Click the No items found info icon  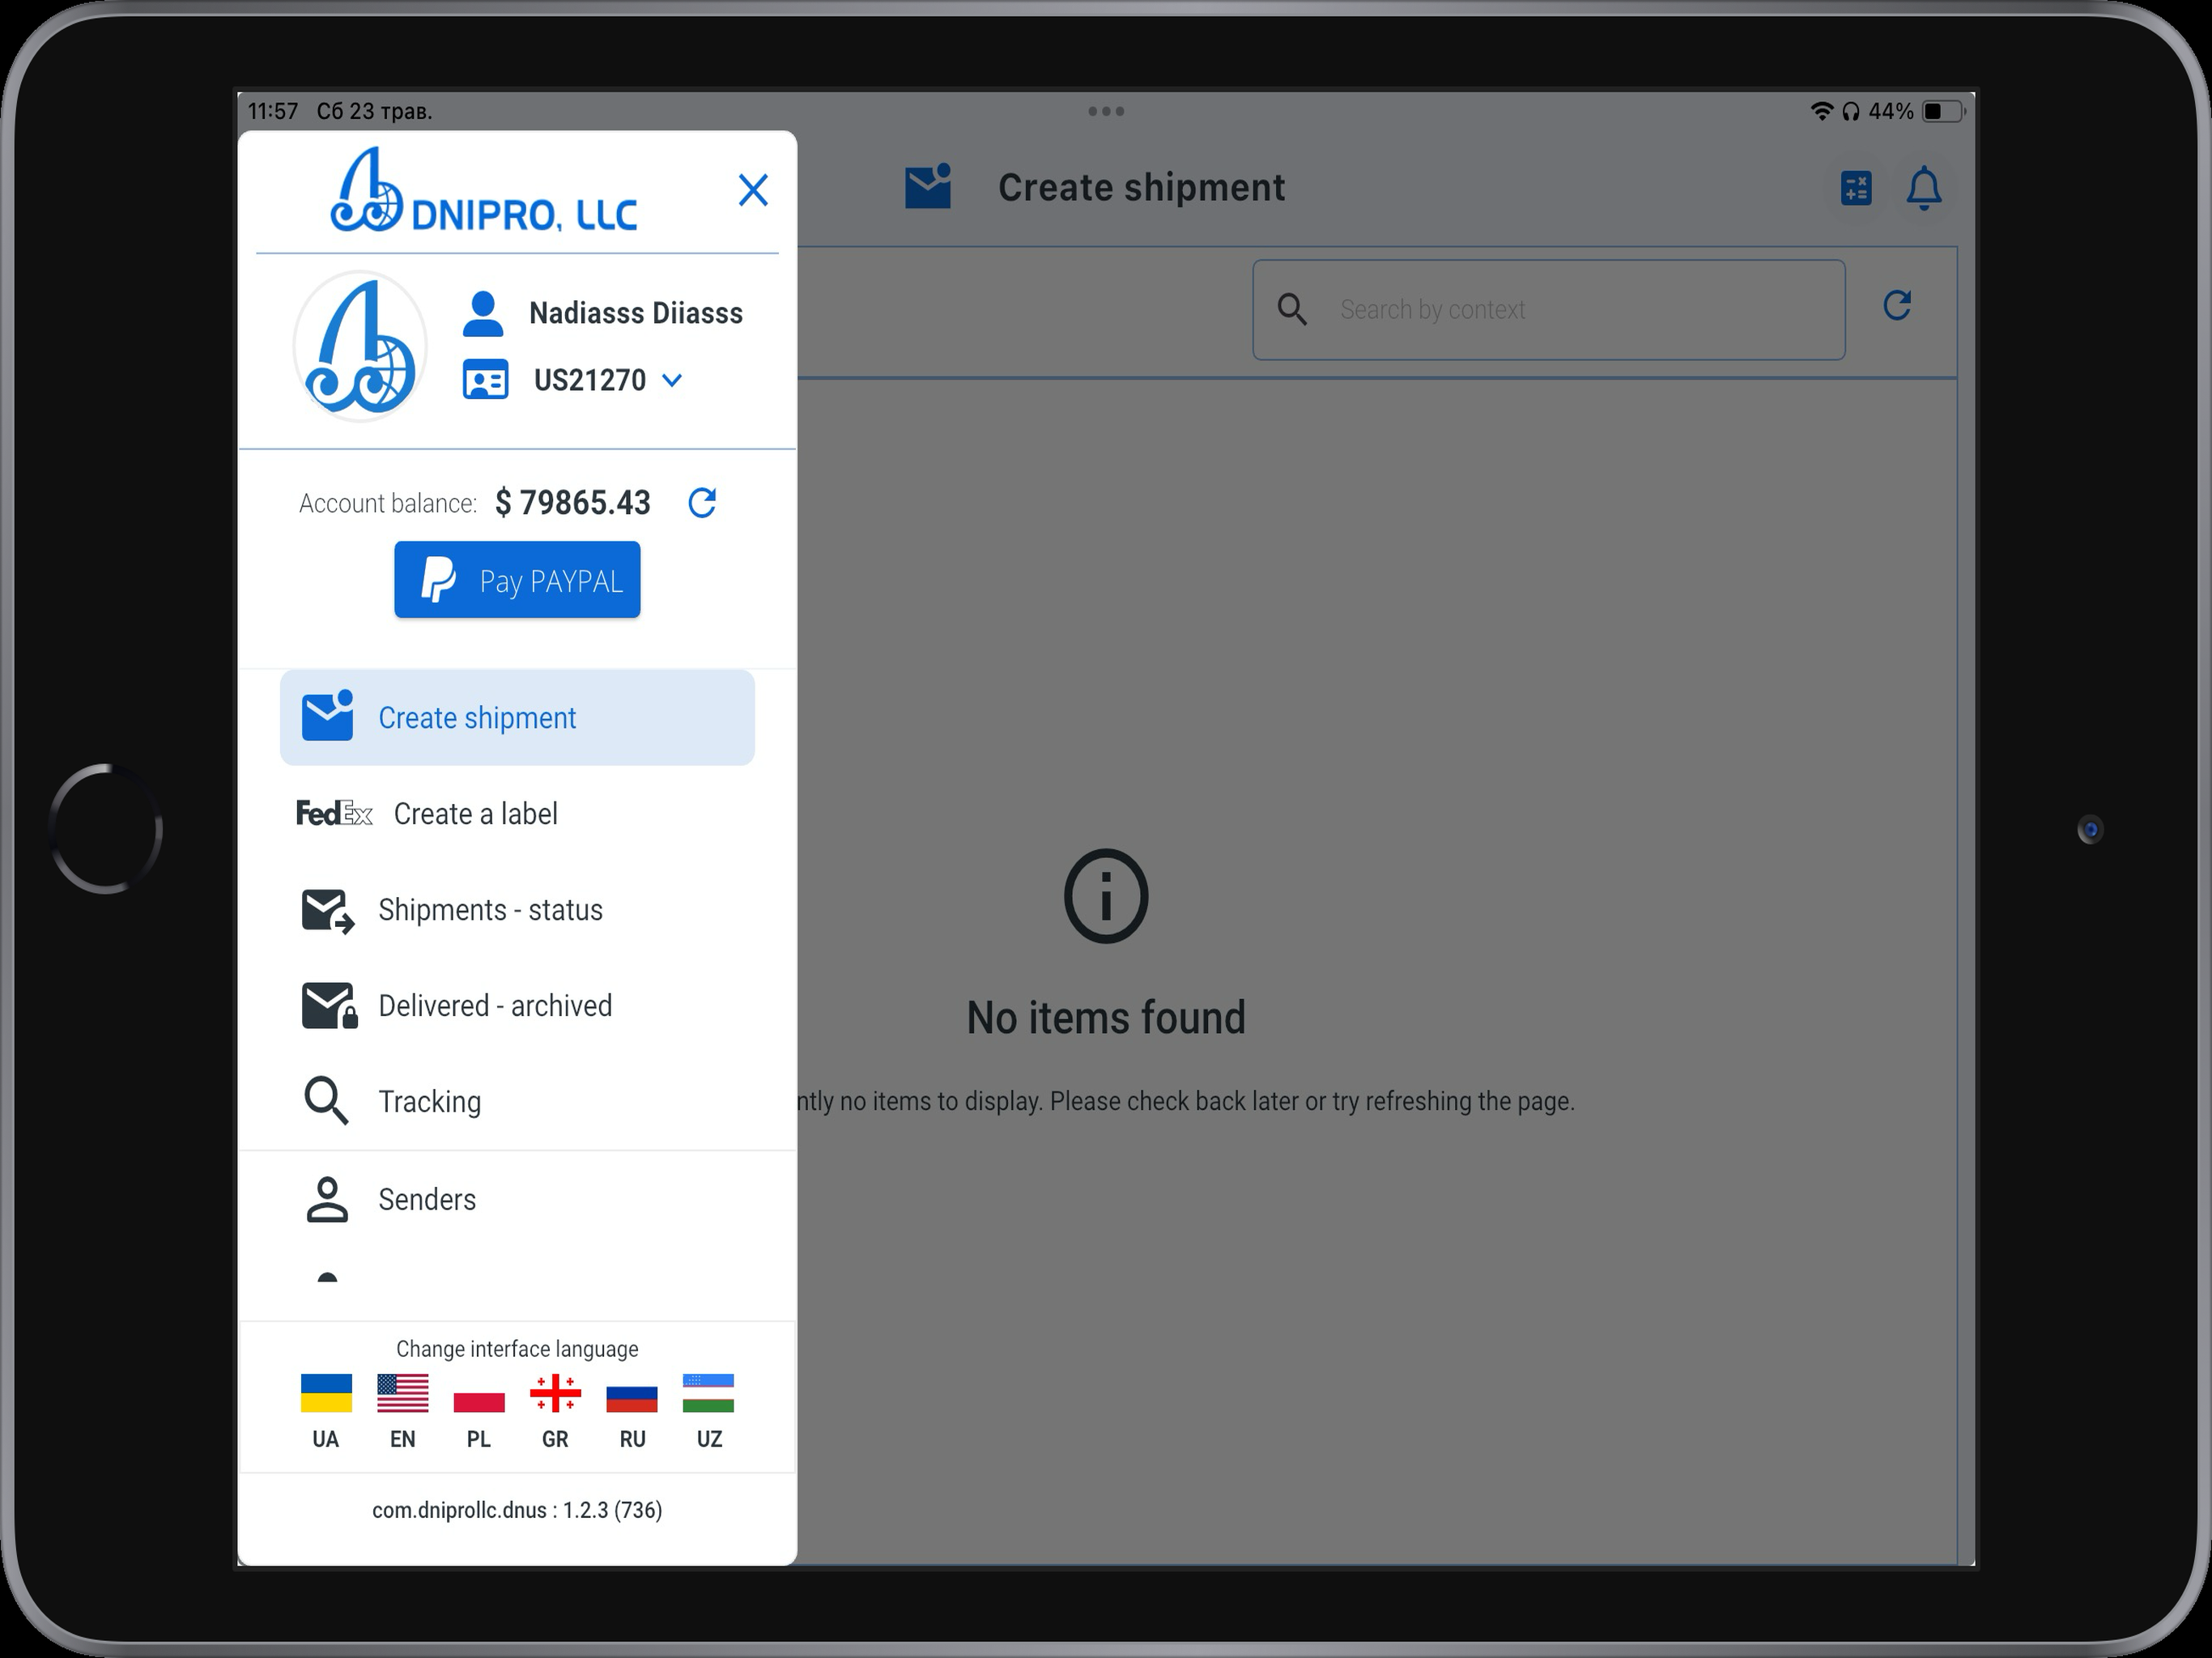click(x=1106, y=896)
